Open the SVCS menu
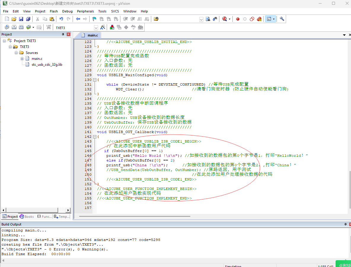351x267 pixels. [115, 11]
